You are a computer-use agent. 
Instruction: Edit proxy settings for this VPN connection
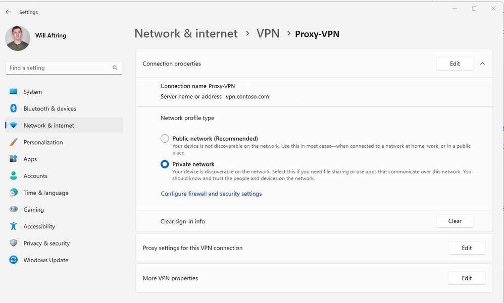pyautogui.click(x=466, y=248)
